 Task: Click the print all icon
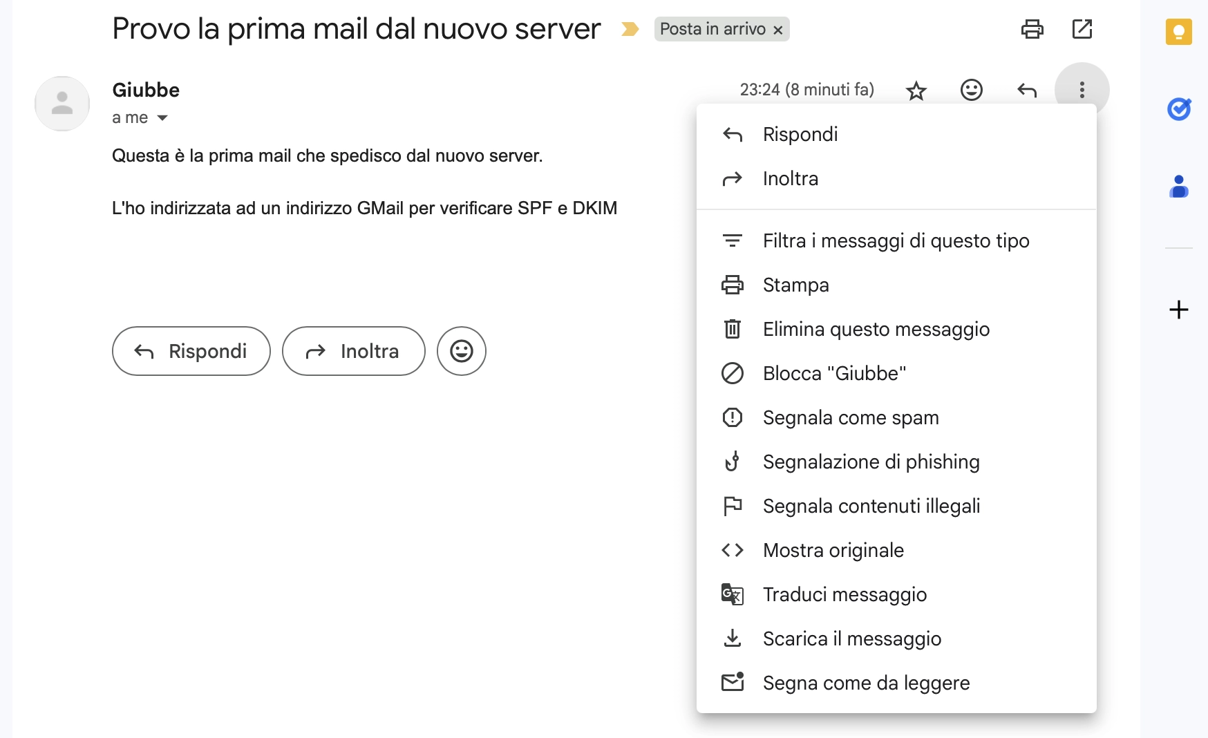(1032, 29)
